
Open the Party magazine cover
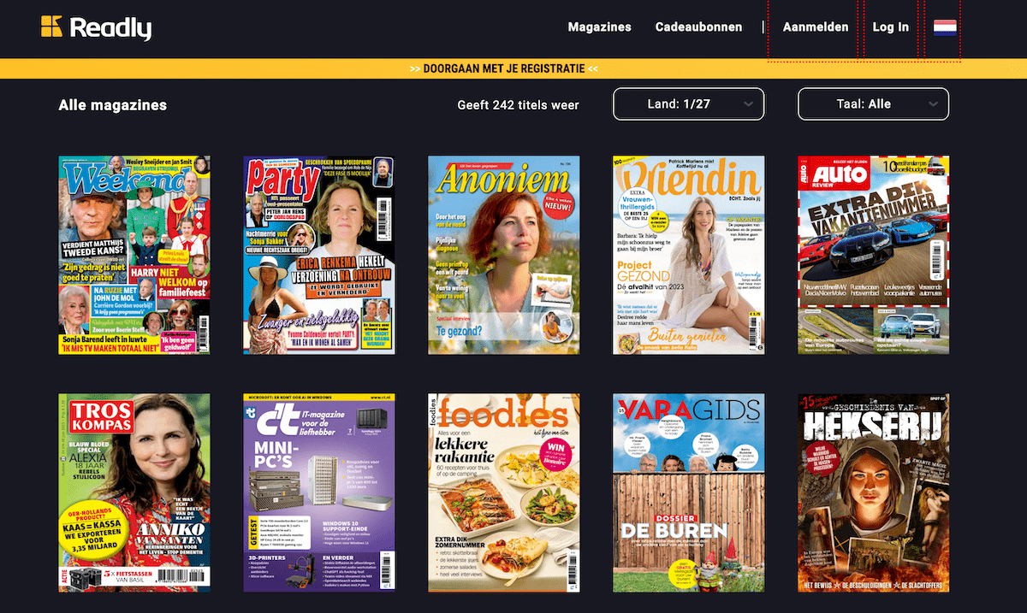click(319, 255)
